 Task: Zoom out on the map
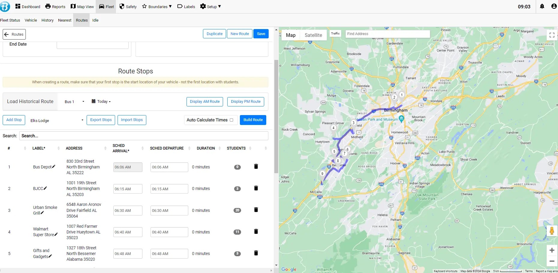(x=552, y=261)
